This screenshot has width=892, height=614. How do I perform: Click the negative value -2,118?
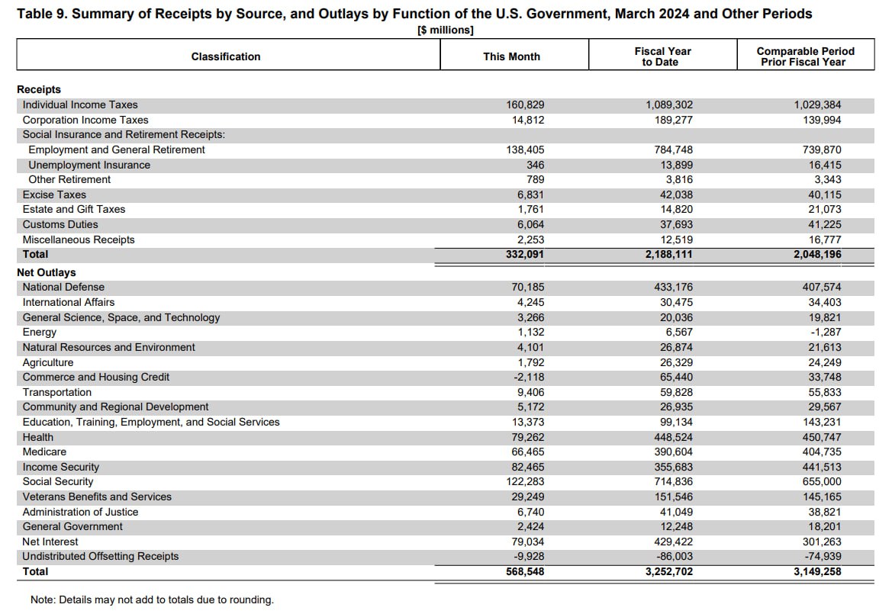tap(528, 377)
